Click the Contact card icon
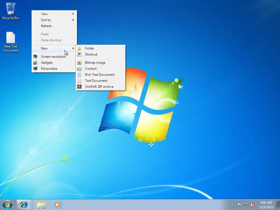Image resolution: width=280 pixels, height=210 pixels. [x=79, y=69]
